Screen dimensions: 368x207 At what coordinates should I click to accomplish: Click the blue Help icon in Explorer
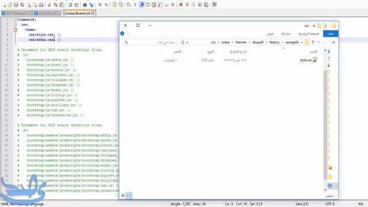click(x=122, y=33)
